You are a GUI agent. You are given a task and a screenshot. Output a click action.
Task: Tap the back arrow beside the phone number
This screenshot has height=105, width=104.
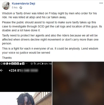pyautogui.click(x=2, y=70)
